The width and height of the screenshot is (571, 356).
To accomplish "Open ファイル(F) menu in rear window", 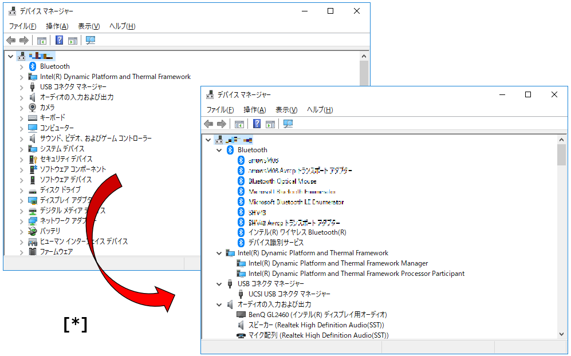I will pyautogui.click(x=22, y=26).
